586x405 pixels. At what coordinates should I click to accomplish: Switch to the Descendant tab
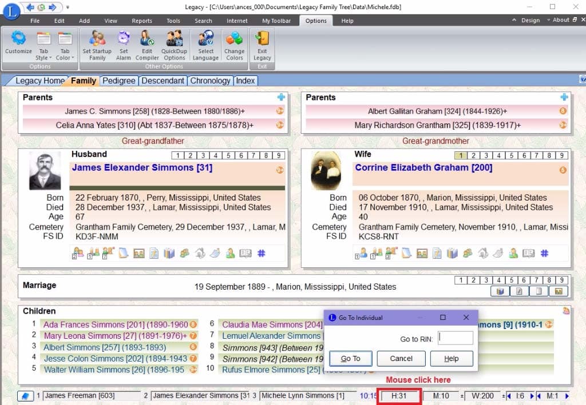click(163, 81)
